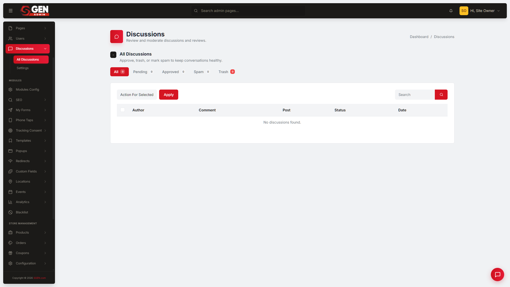Sort by the Author column header
The image size is (510, 287).
click(138, 110)
